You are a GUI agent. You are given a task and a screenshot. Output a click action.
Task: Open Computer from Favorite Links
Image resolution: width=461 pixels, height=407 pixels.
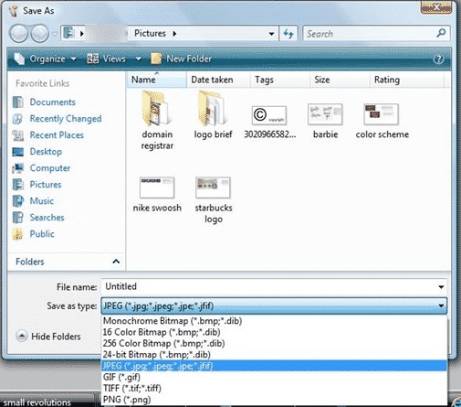pyautogui.click(x=50, y=168)
